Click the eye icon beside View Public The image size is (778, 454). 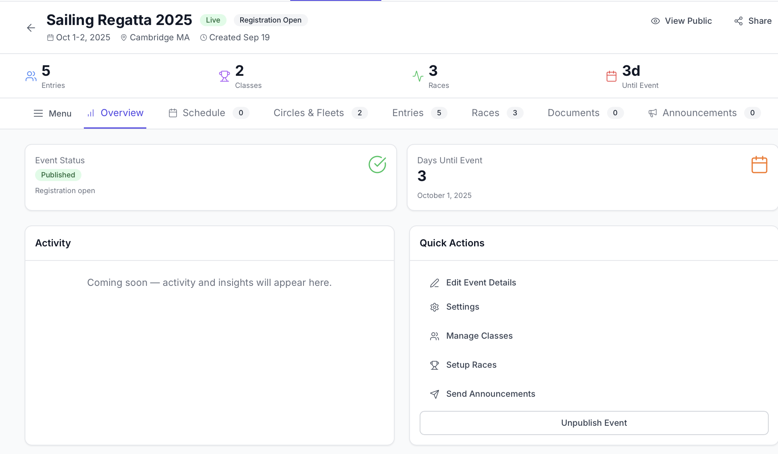655,21
